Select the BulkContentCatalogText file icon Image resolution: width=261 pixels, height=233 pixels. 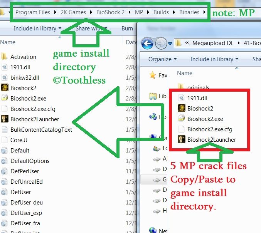(5, 129)
